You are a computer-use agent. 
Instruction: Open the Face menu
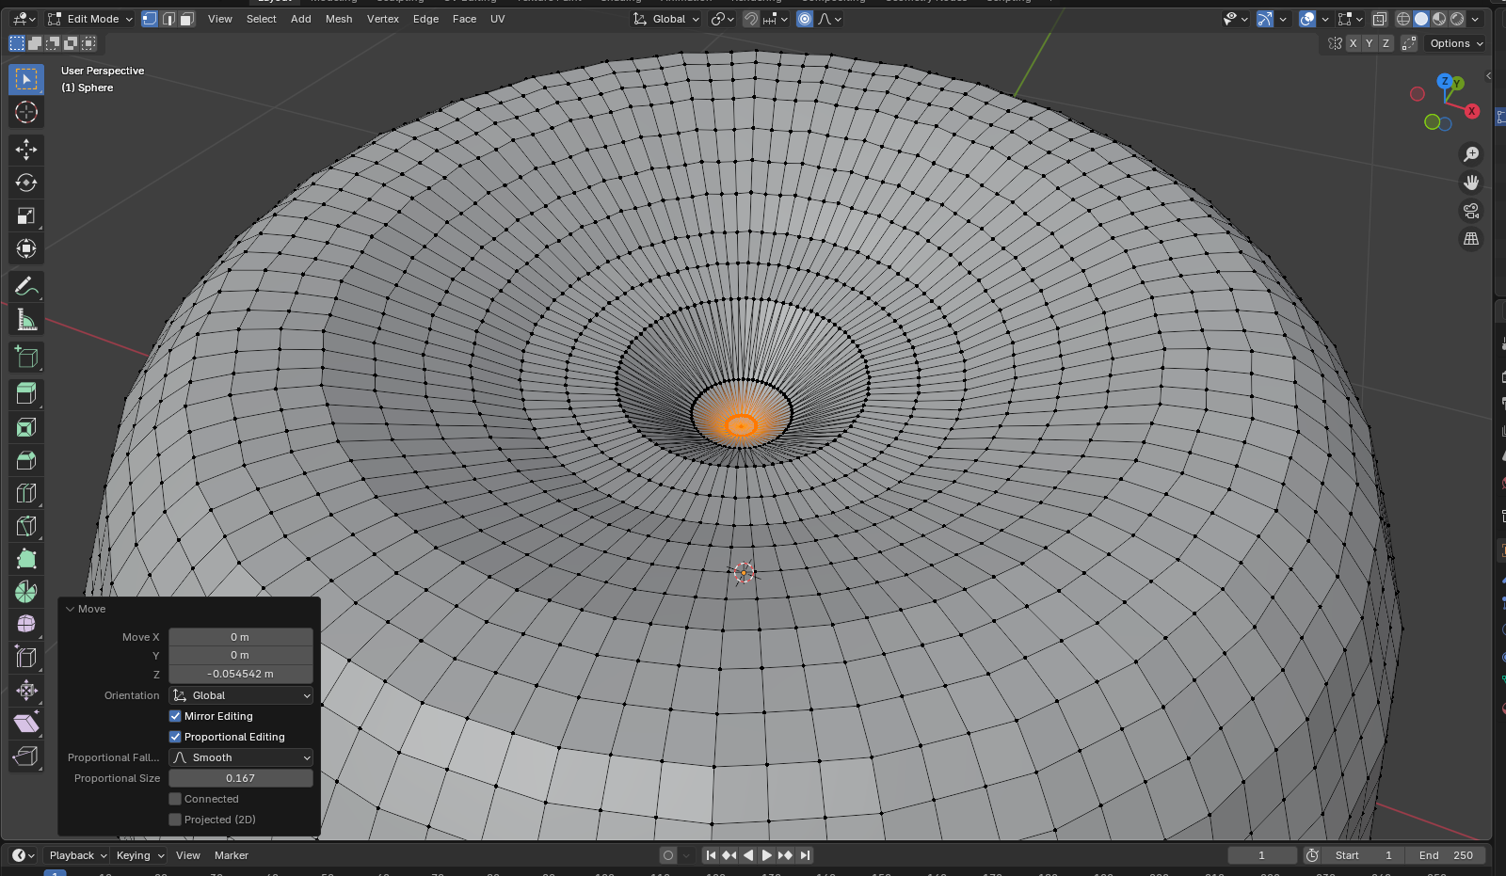(465, 19)
